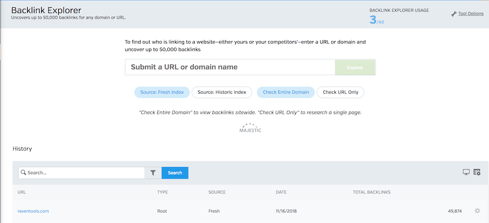Click the Fresh source cell
This screenshot has width=489, height=223.
(x=214, y=211)
